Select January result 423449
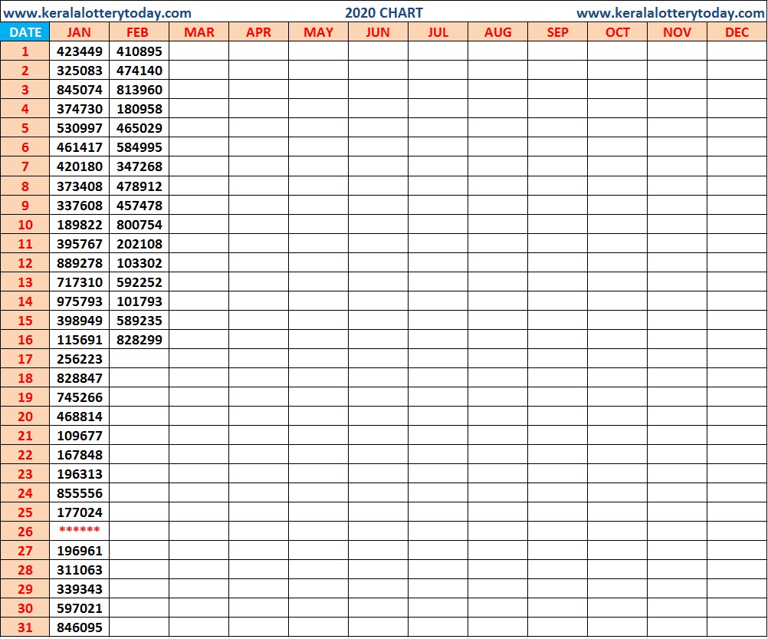The width and height of the screenshot is (768, 639). [78, 51]
